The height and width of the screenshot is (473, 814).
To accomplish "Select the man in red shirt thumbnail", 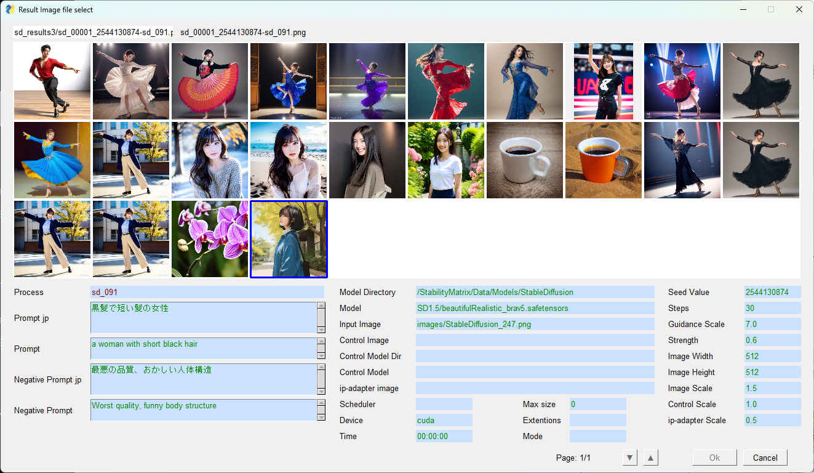I will click(52, 81).
